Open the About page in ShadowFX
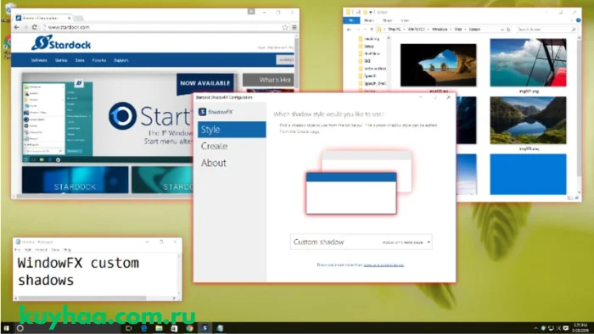Viewport: 594px width, 334px height. [x=213, y=163]
